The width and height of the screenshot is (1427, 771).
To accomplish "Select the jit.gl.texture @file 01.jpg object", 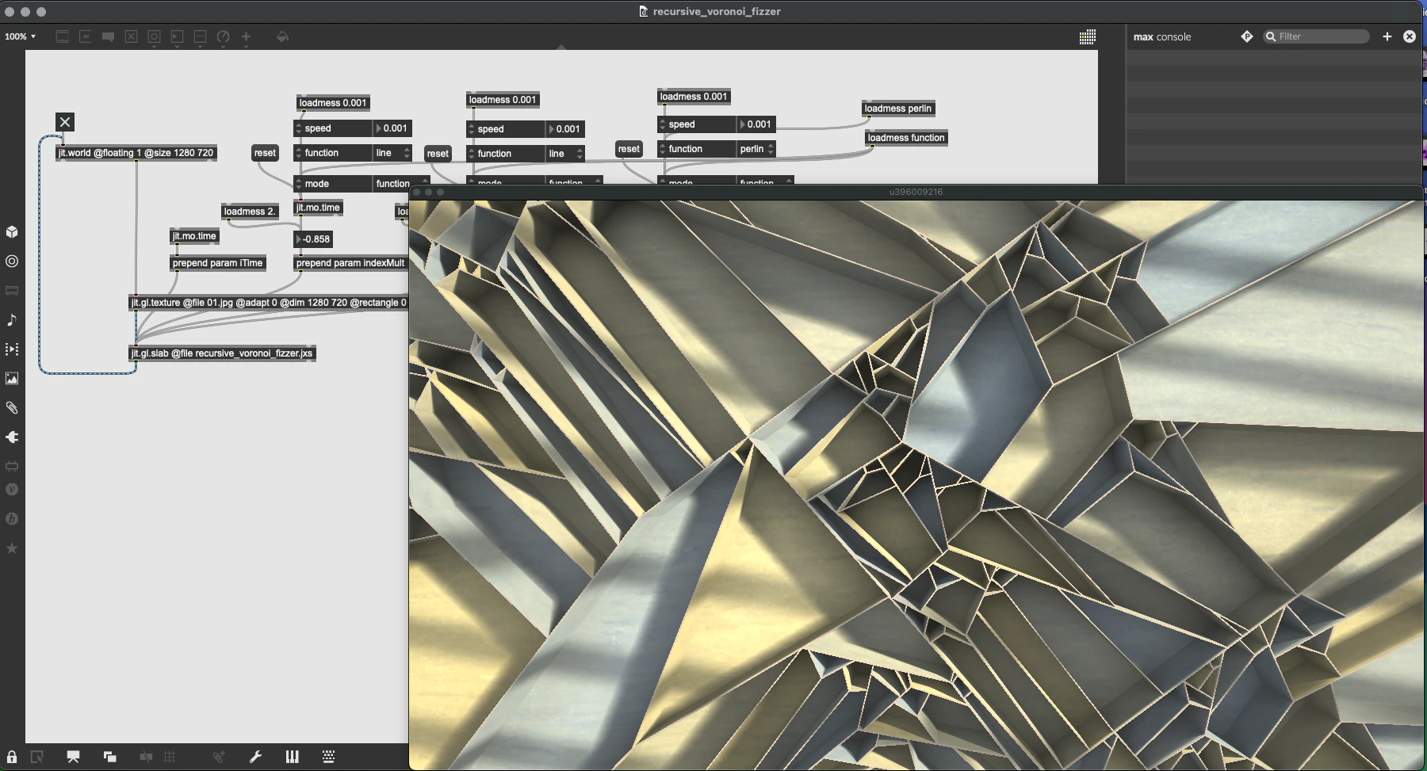I will (x=269, y=303).
